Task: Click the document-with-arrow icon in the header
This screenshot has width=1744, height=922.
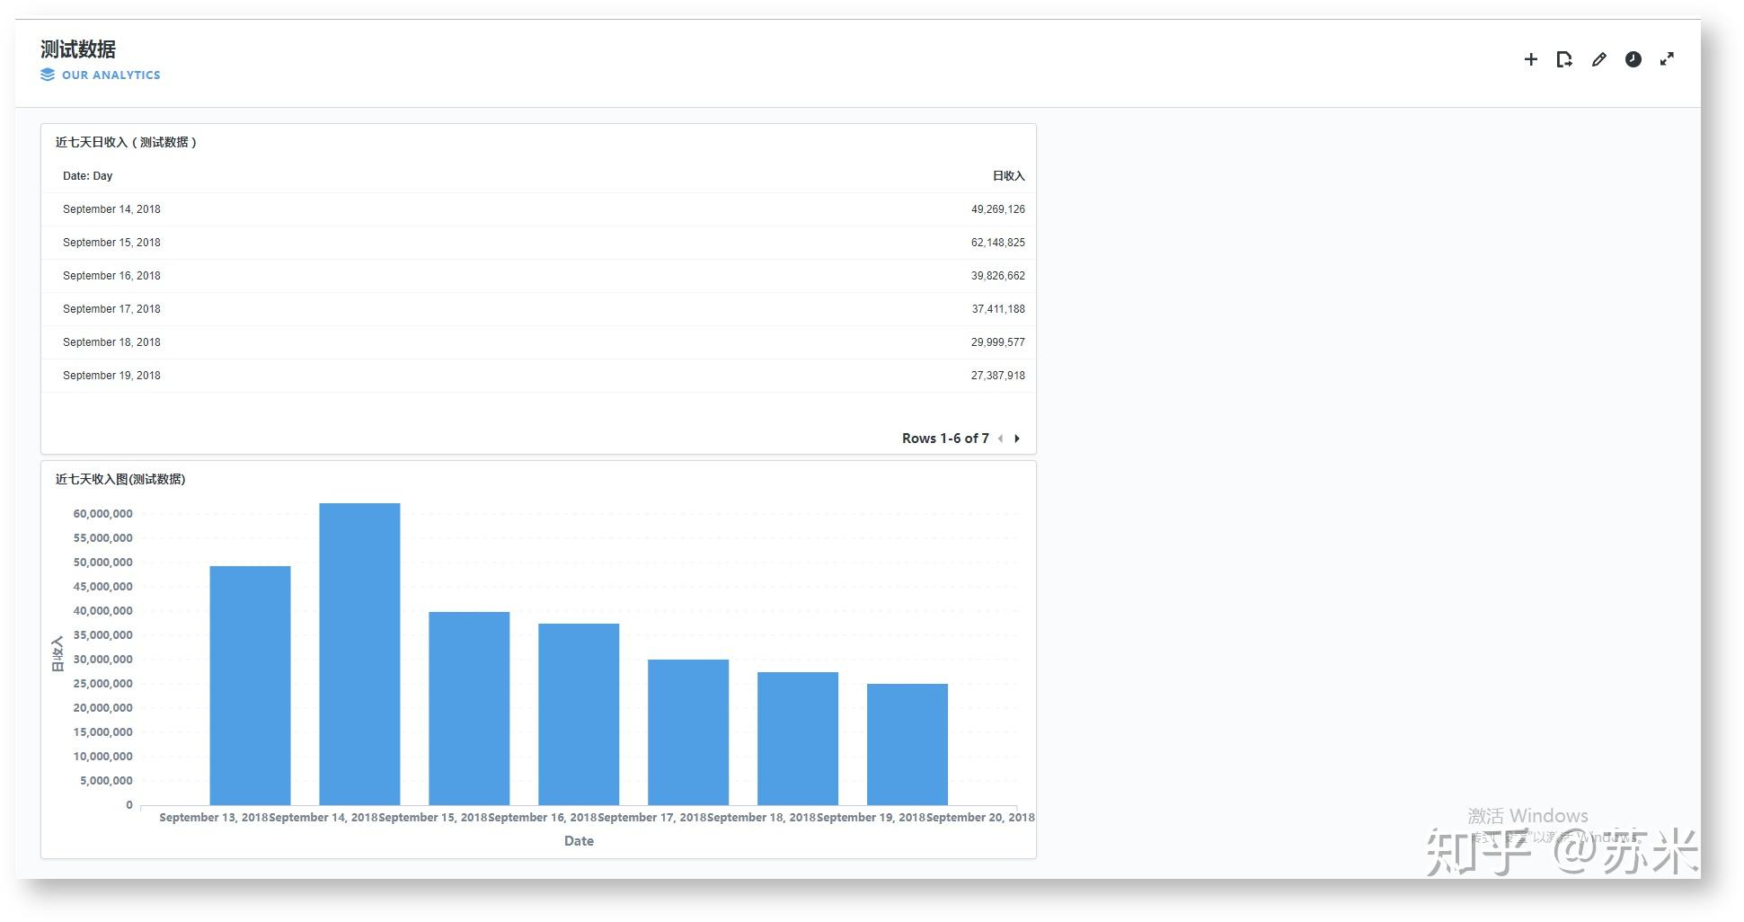Action: coord(1564,59)
